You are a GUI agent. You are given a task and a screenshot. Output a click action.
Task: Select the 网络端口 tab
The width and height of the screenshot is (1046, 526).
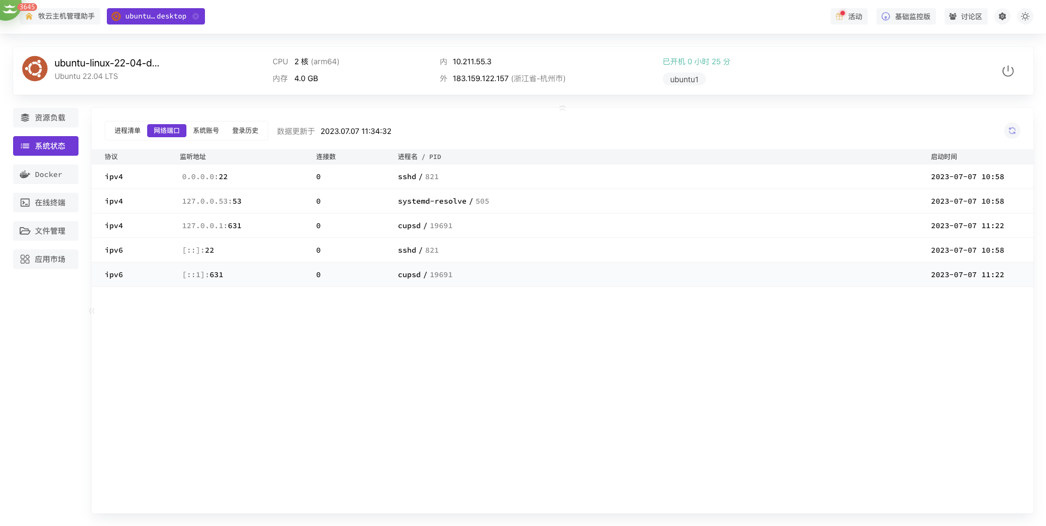point(167,131)
